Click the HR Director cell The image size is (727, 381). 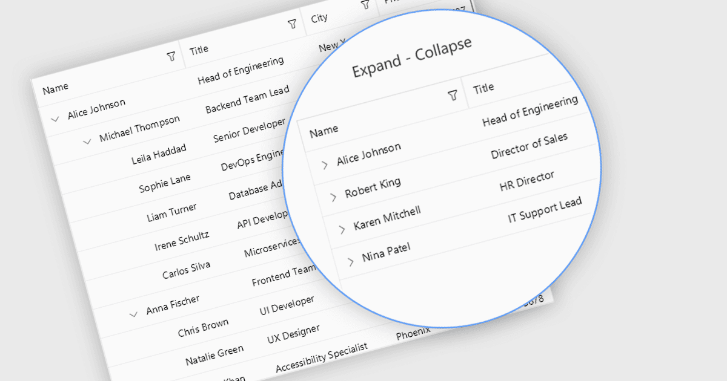pos(526,181)
